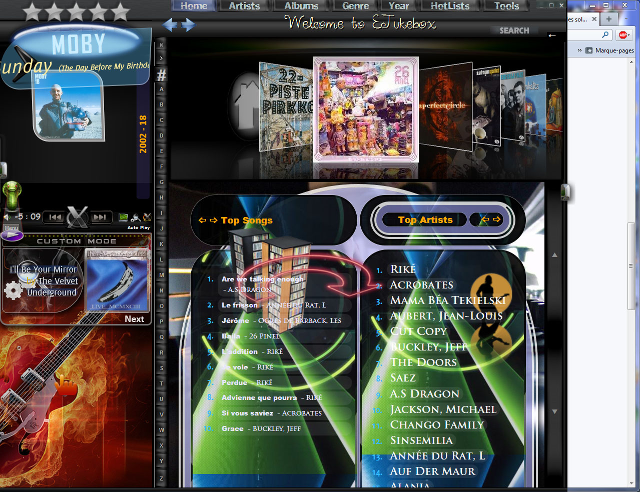Click Next in the queue panel
This screenshot has width=640, height=492.
coord(134,319)
